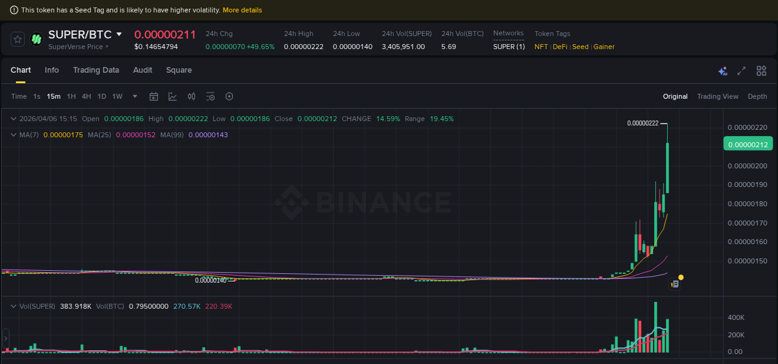Image resolution: width=778 pixels, height=364 pixels.
Task: Select the chart style icon
Action: [172, 96]
